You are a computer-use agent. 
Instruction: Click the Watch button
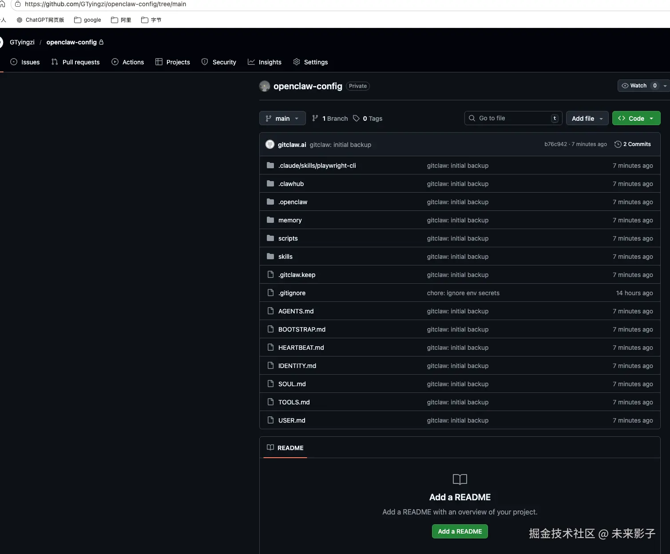(638, 86)
